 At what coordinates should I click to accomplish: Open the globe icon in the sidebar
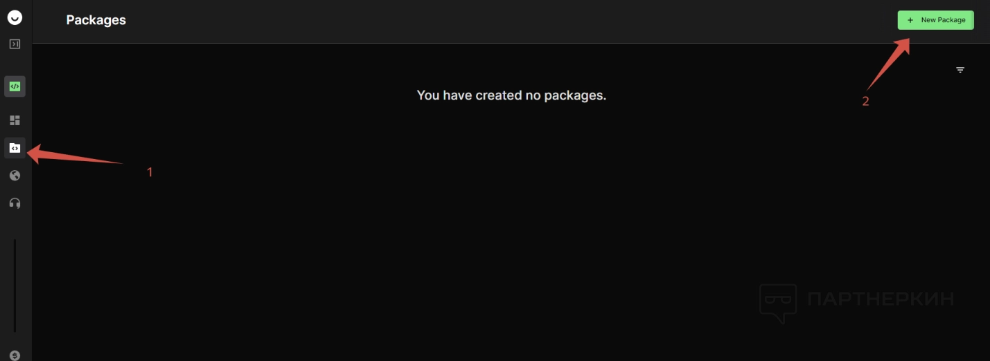(15, 176)
